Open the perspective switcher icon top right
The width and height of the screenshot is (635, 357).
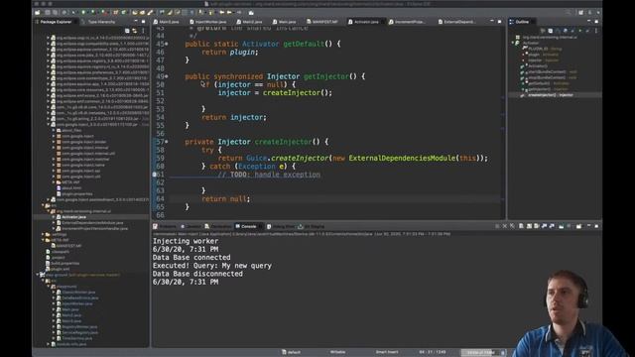pos(580,13)
